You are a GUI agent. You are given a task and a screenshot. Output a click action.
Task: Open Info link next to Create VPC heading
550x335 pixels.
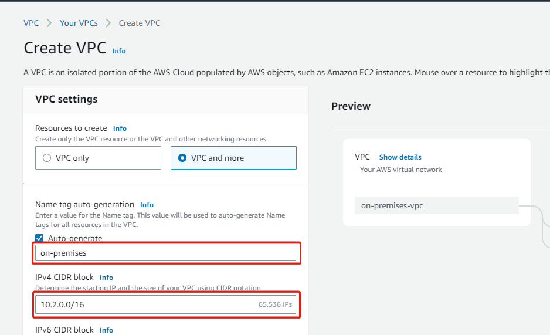(119, 51)
